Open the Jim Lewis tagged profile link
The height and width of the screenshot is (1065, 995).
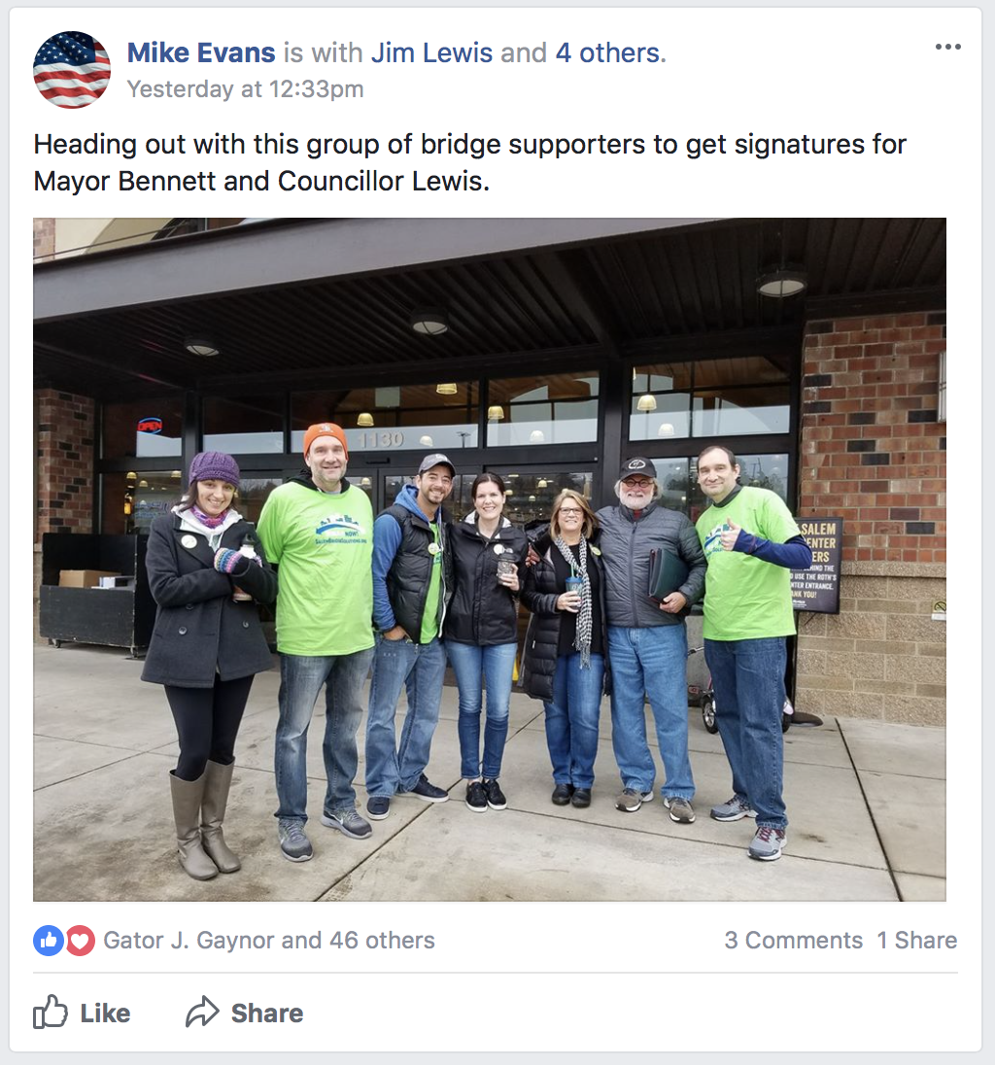[431, 53]
